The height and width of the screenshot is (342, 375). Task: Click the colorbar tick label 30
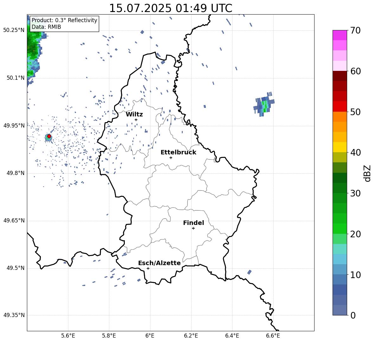tap(356, 193)
